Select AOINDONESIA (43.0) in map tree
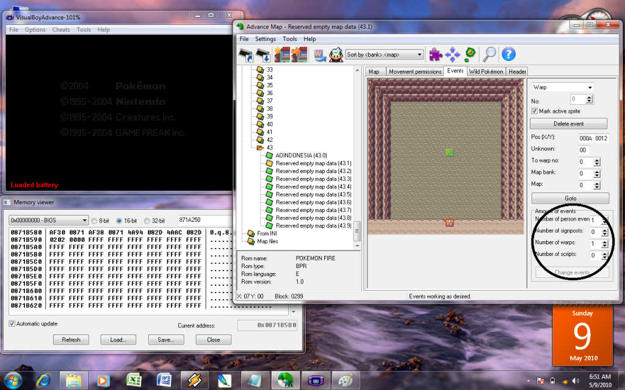 pos(301,155)
